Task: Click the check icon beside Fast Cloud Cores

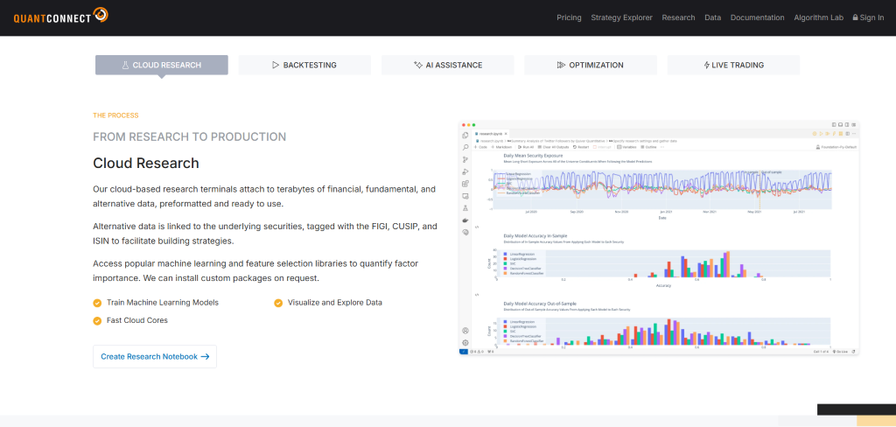Action: [x=98, y=320]
